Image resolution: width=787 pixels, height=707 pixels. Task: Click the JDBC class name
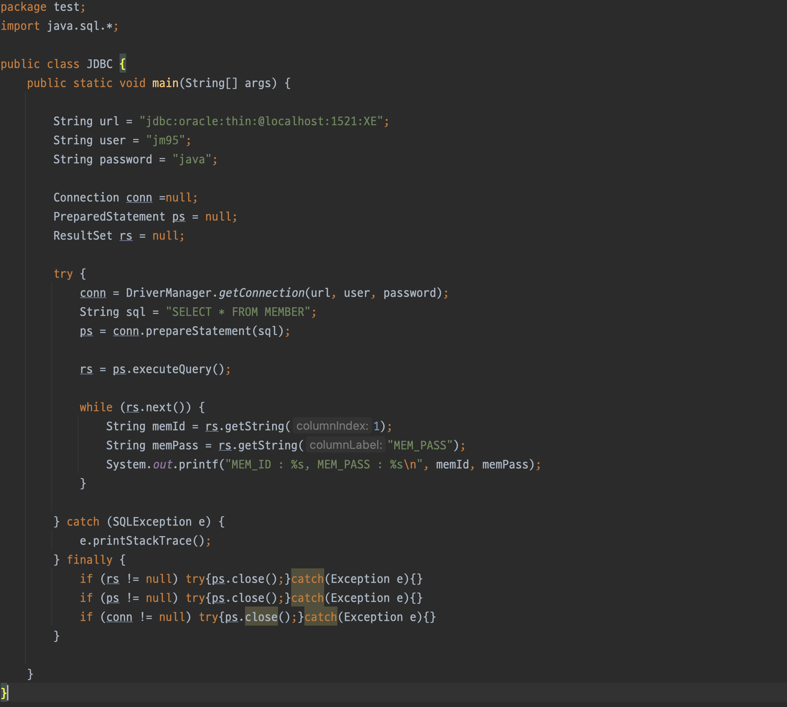click(99, 64)
